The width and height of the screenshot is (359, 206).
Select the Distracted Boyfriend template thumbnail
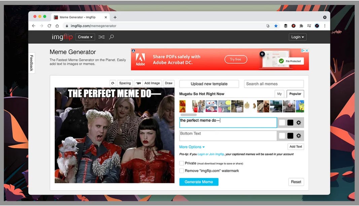click(198, 106)
